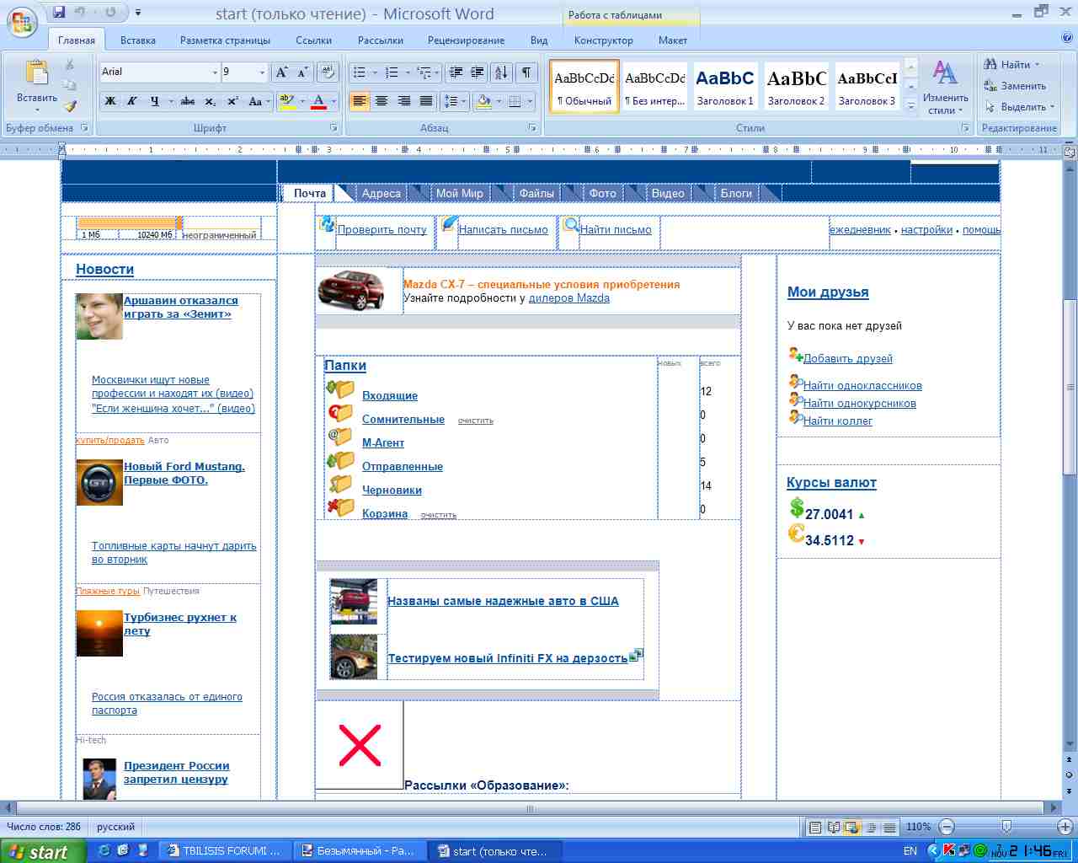Switch to Outline view icon
Viewport: 1078px width, 863px height.
click(x=871, y=828)
